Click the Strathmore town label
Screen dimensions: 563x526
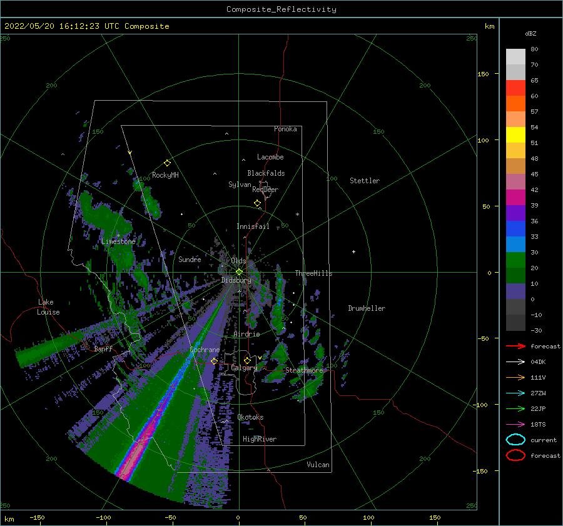coord(304,370)
